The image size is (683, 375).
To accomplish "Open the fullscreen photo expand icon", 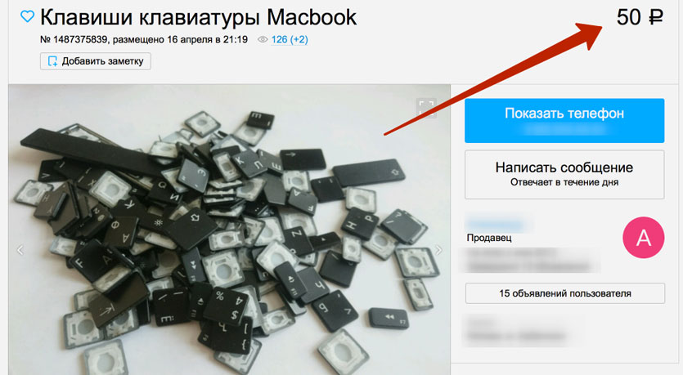I will point(426,109).
